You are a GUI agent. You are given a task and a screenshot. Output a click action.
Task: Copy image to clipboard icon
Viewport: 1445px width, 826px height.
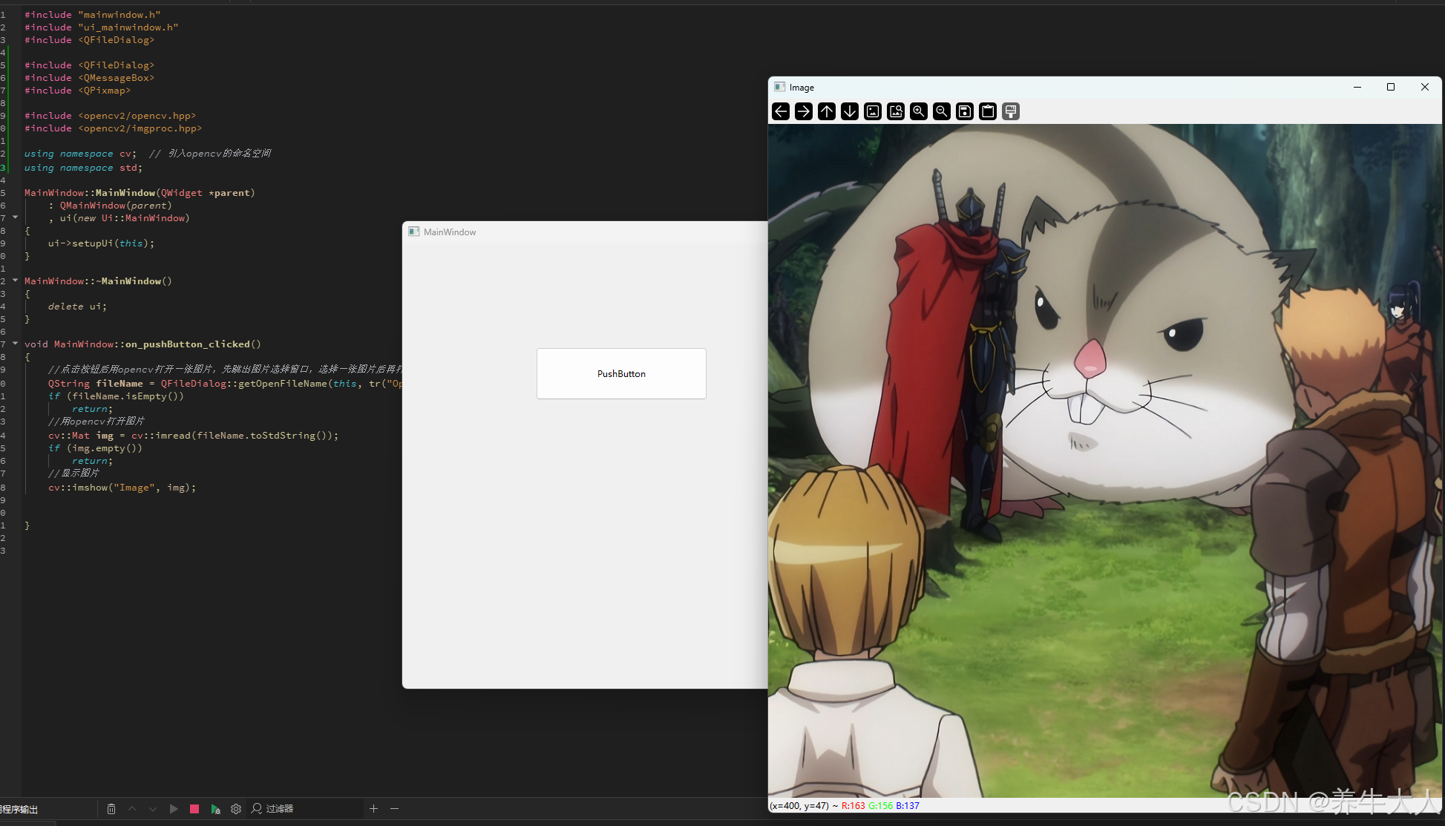pos(988,111)
